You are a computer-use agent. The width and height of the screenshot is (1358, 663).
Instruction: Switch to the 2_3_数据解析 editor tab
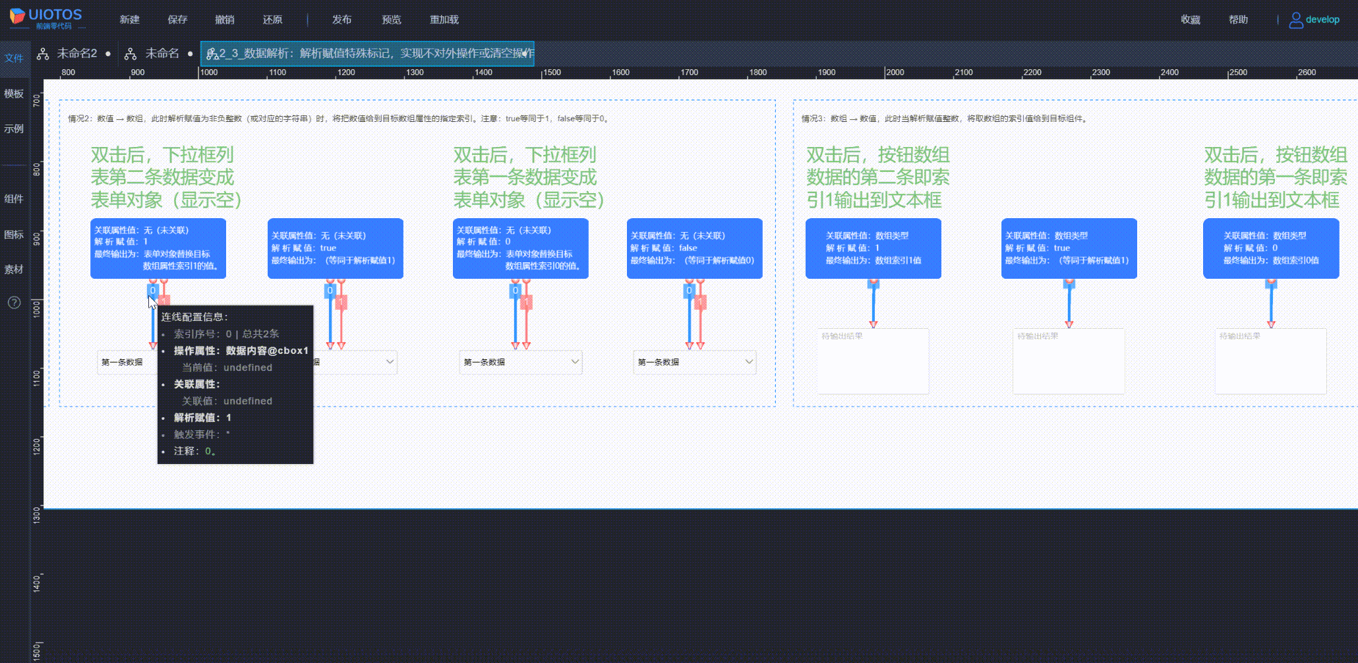tap(368, 53)
